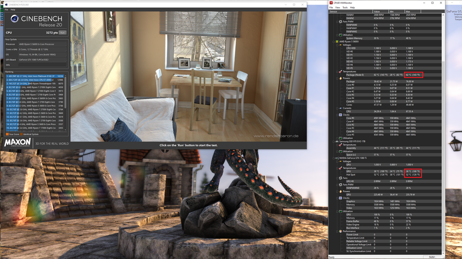Click the Currents wave icon
The image size is (462, 259).
click(x=340, y=108)
